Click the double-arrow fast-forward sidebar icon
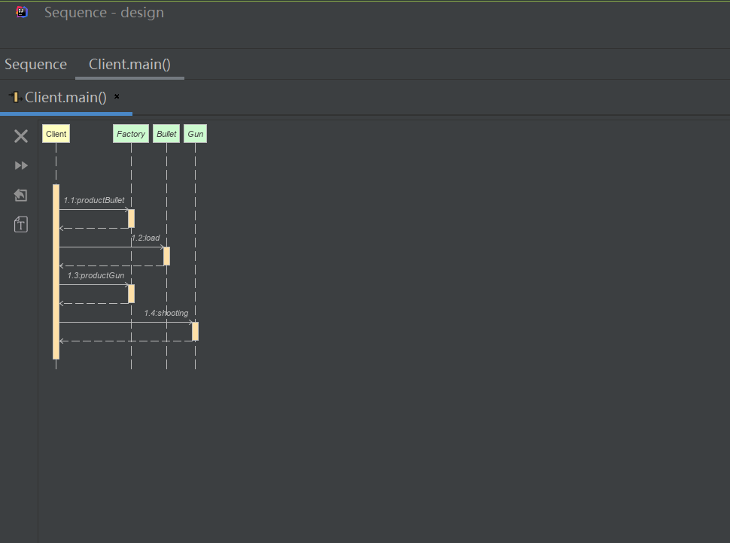The height and width of the screenshot is (543, 730). click(x=21, y=165)
